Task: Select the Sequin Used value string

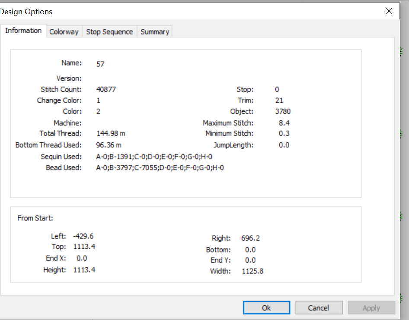Action: point(154,157)
